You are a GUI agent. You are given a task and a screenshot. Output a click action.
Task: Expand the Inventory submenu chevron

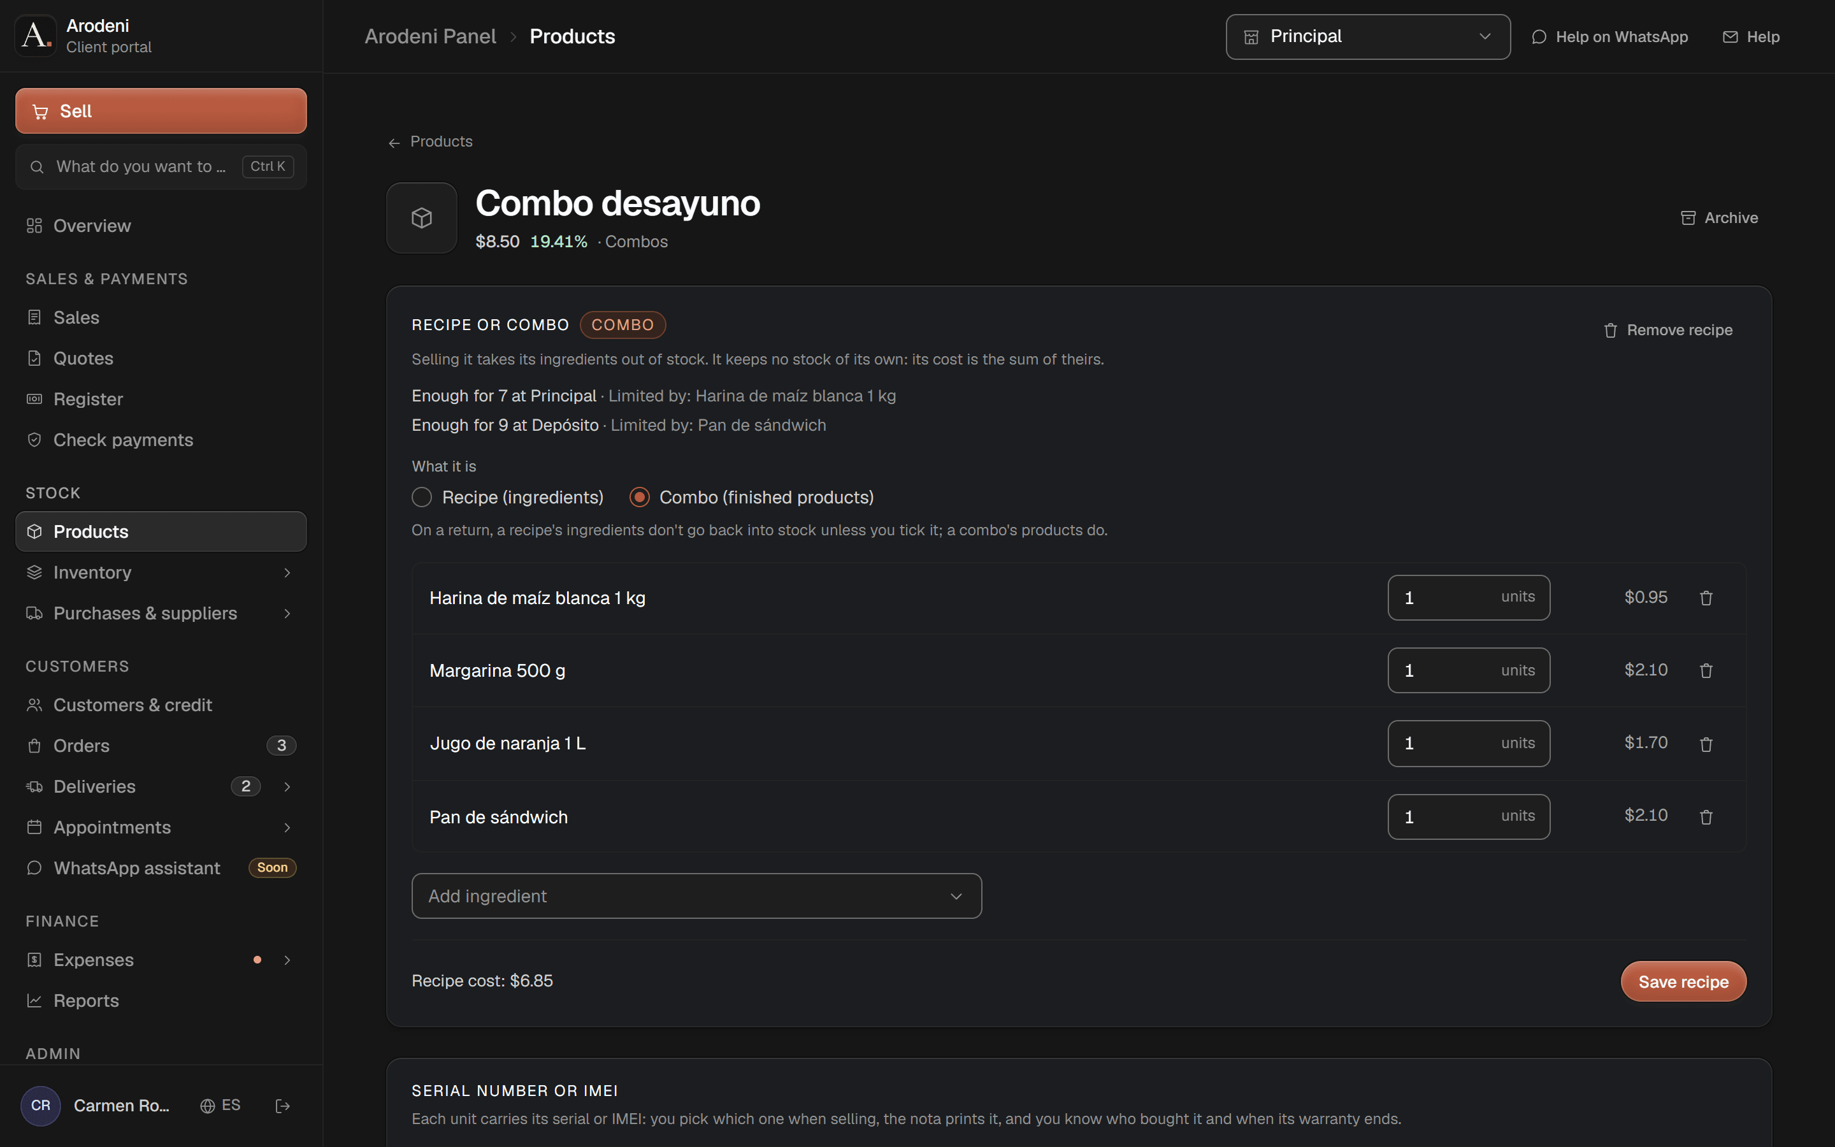coord(287,573)
